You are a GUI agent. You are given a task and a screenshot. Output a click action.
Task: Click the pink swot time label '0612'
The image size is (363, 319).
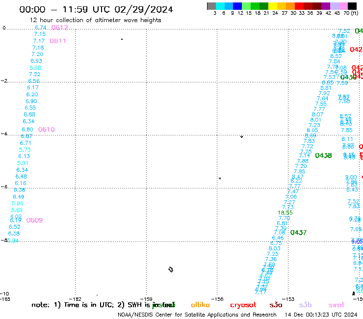pyautogui.click(x=59, y=27)
